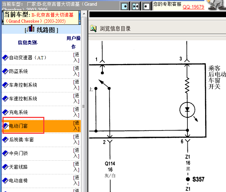Click 进入 for 车身控制系统
Viewport: 226px width, 192px height.
click(x=76, y=85)
